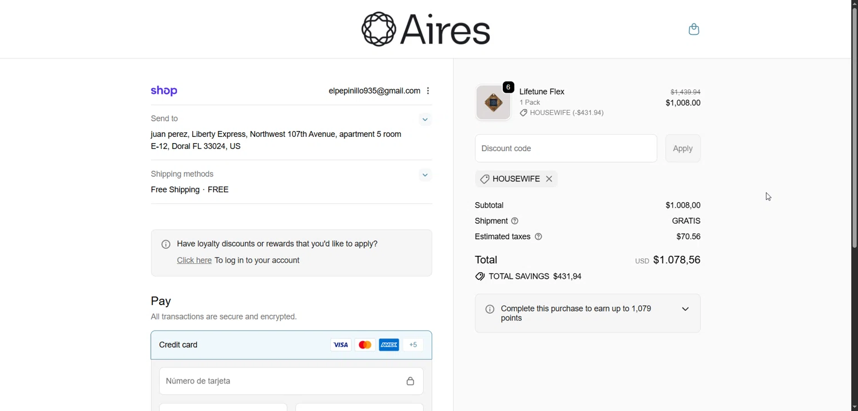Click here to log in link
The height and width of the screenshot is (411, 858).
point(194,260)
